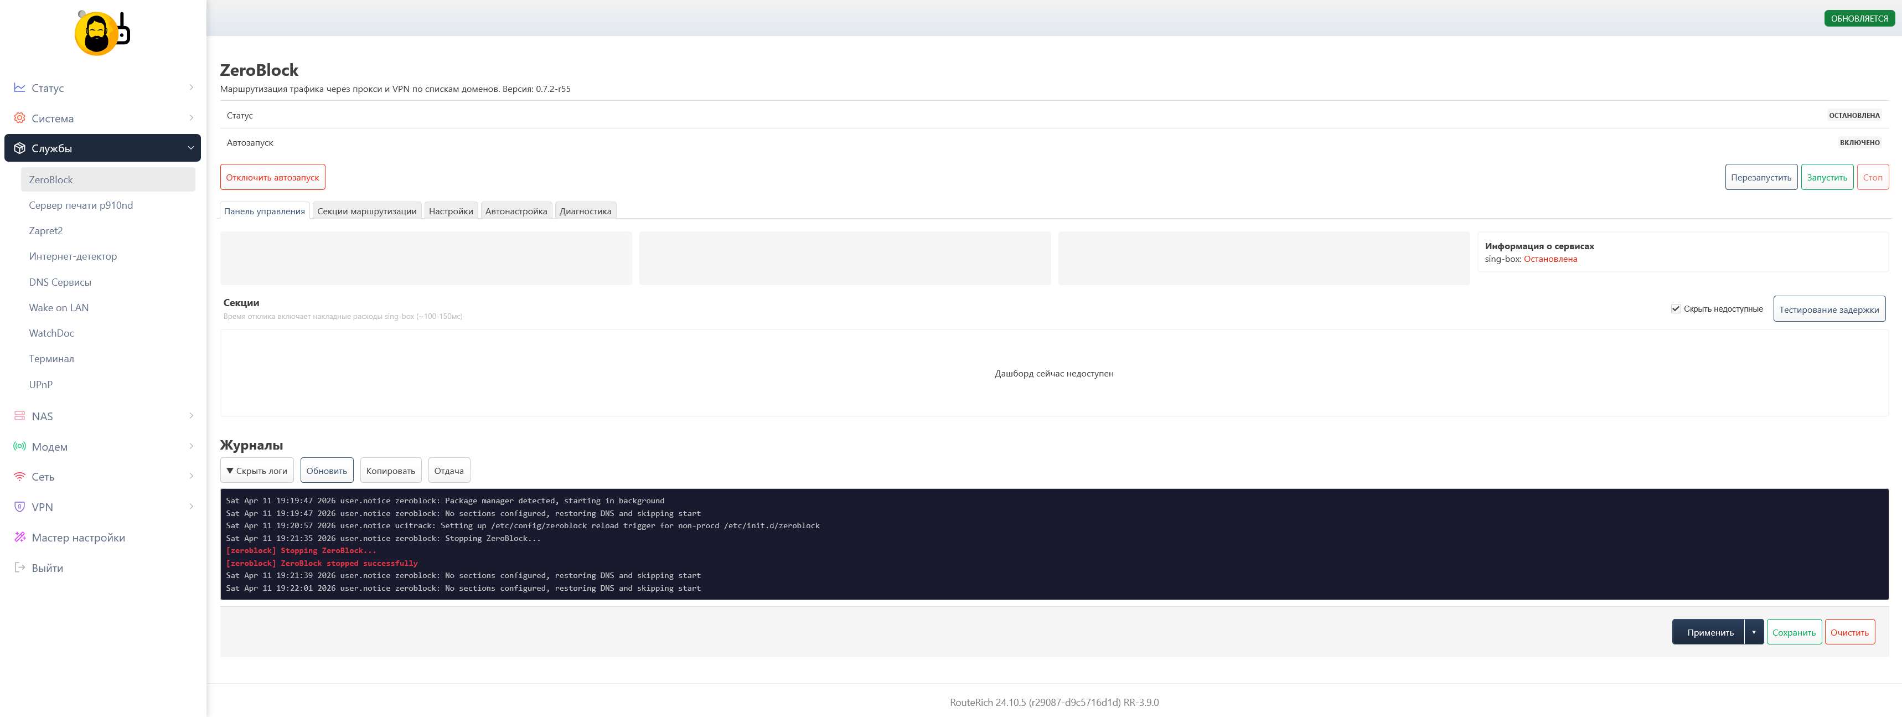1902x717 pixels.
Task: Click the Сеть wifi icon
Action: (19, 477)
